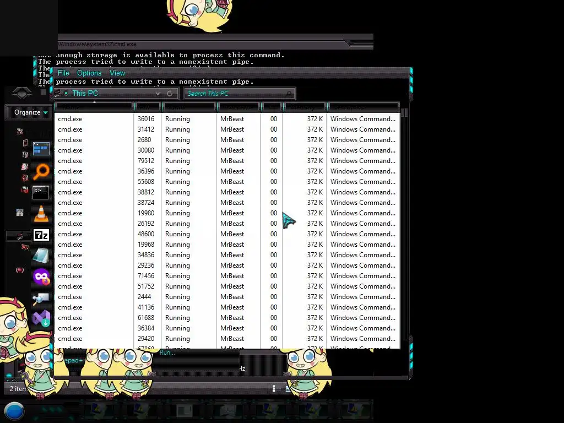Open the network tool icon below Firefox

pos(41,298)
